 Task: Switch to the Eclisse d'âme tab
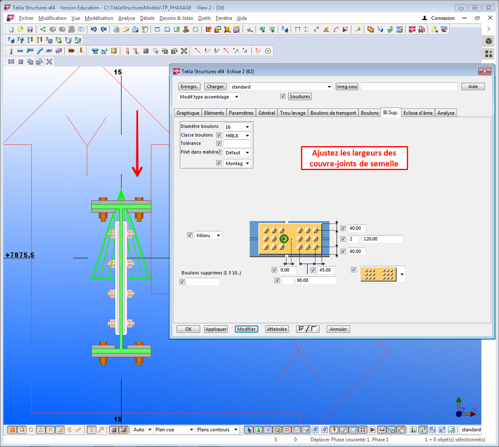click(x=418, y=113)
